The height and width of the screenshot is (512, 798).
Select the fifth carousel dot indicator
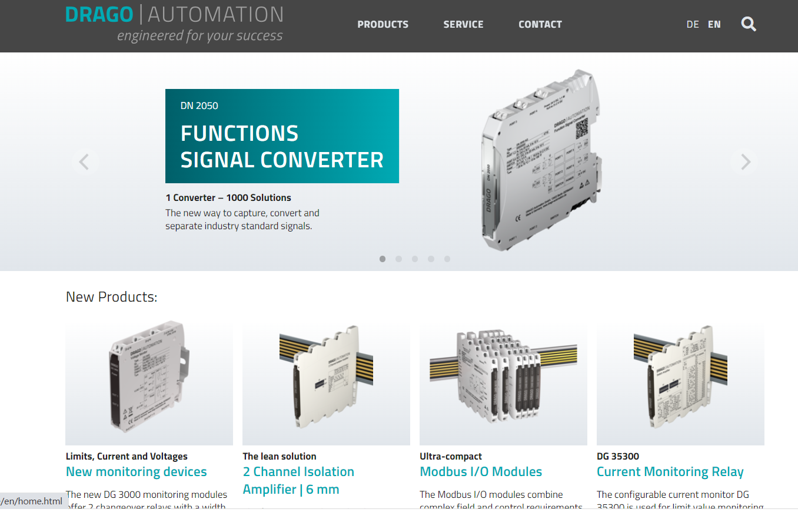click(x=447, y=259)
